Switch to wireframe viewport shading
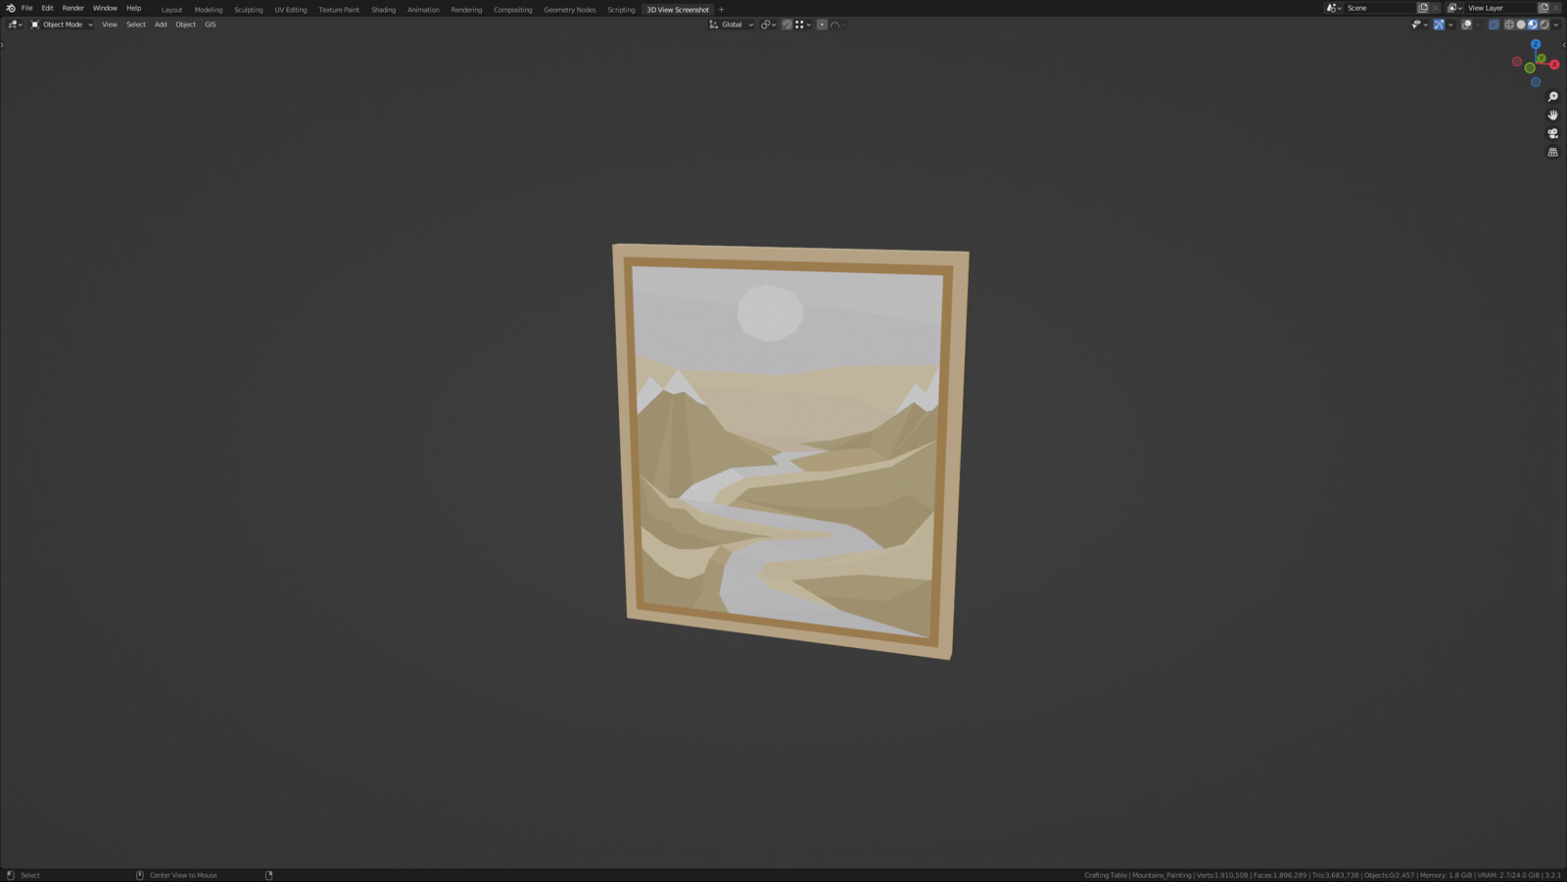 (x=1509, y=24)
